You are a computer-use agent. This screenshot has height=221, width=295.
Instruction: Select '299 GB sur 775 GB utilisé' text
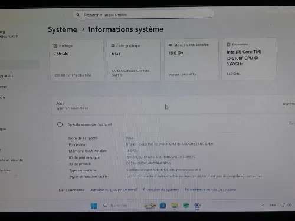pyautogui.click(x=73, y=75)
